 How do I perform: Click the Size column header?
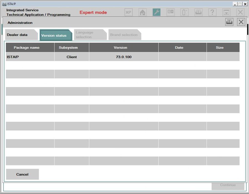223,47
